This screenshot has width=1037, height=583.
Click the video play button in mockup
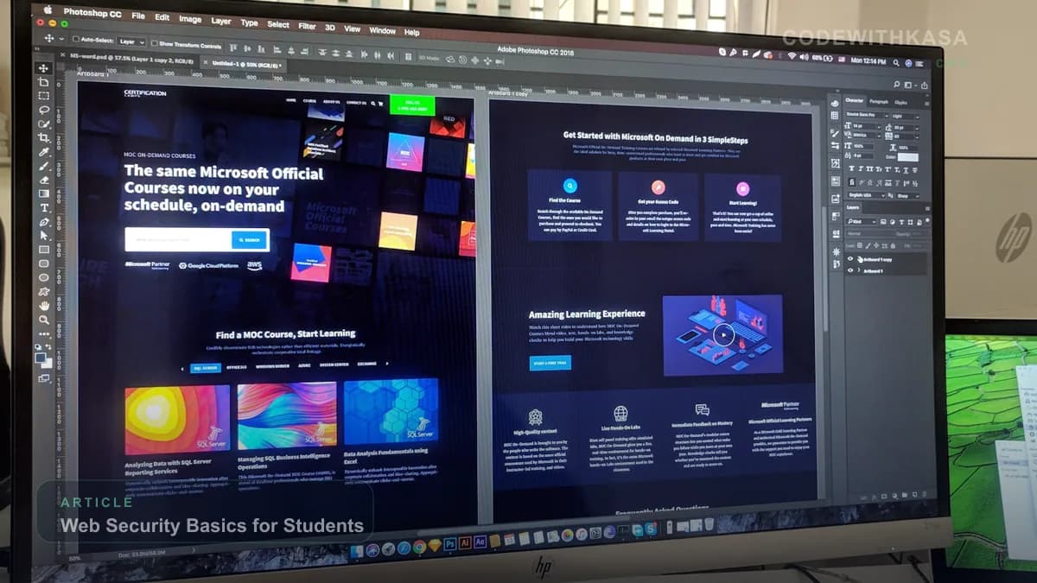723,335
